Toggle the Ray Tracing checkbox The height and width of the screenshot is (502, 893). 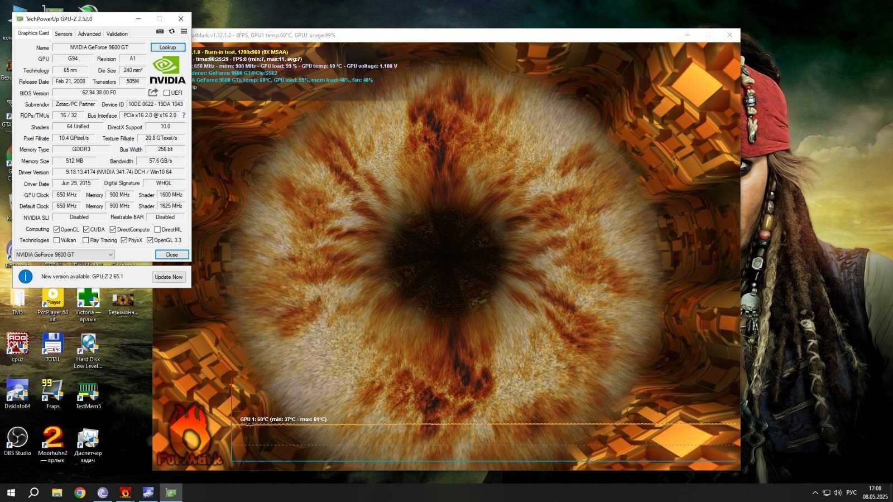click(85, 240)
